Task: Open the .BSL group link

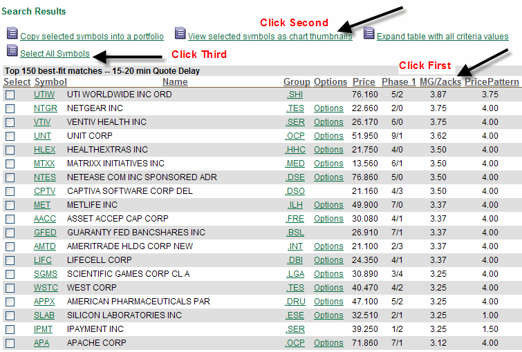Action: pos(295,233)
